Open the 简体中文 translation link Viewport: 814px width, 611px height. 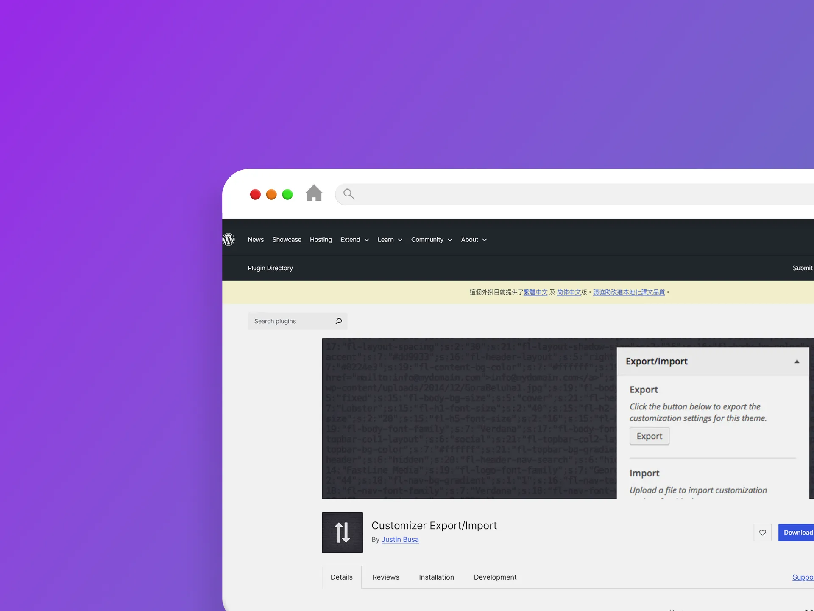[x=569, y=292]
